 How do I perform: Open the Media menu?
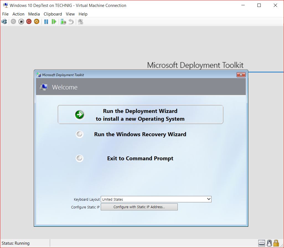coord(34,14)
